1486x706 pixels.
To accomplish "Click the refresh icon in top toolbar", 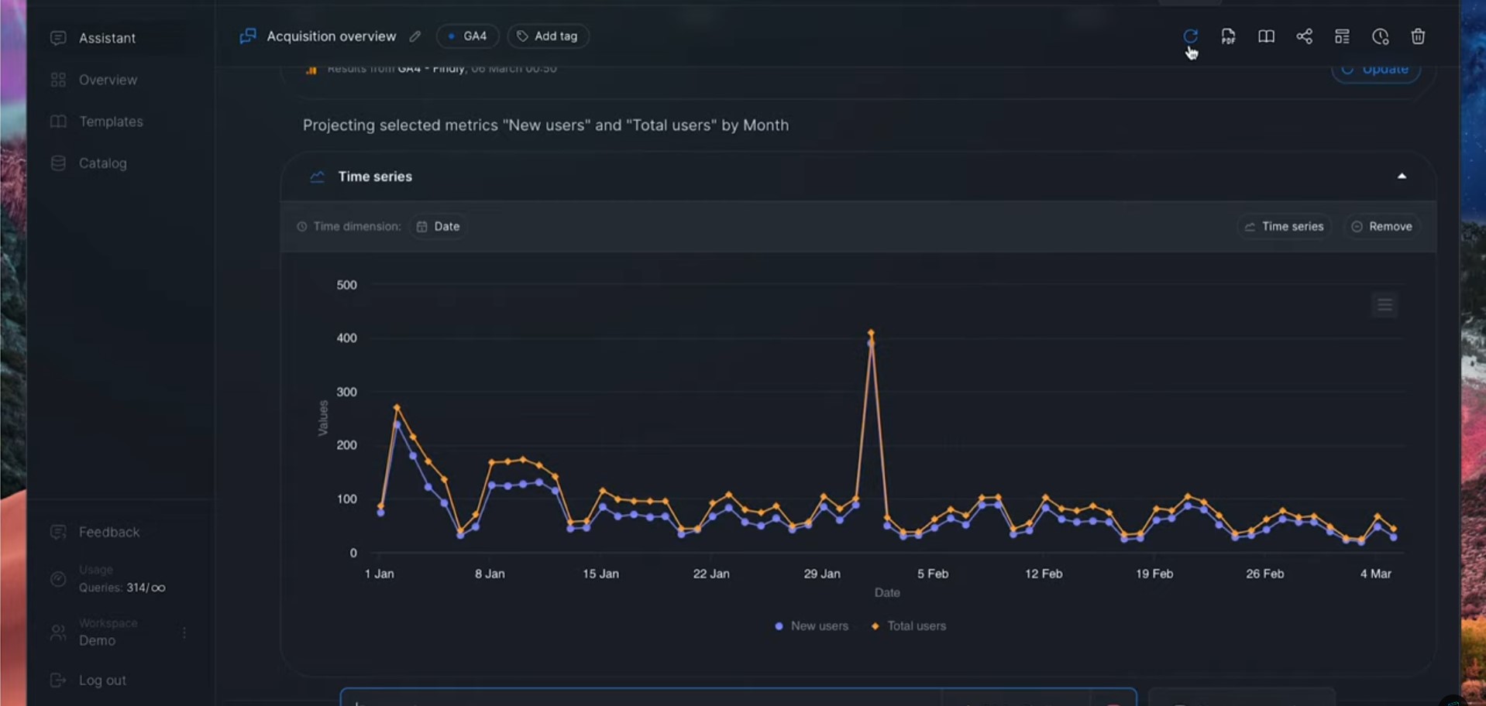I will (x=1190, y=36).
